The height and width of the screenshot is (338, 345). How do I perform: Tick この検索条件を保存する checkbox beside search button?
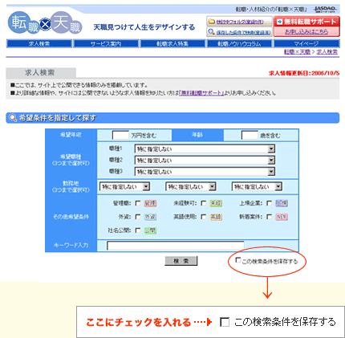click(238, 260)
